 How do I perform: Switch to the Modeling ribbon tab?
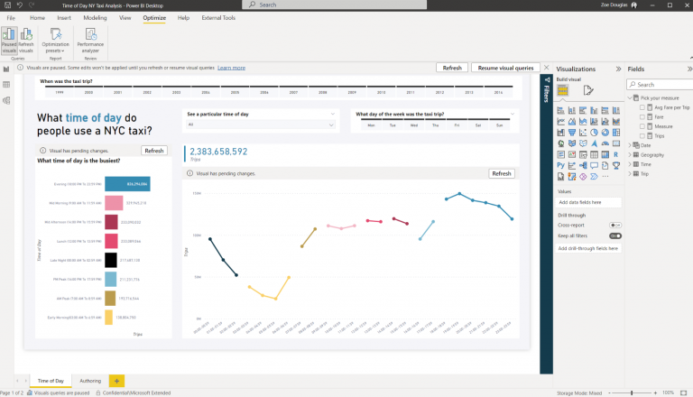point(95,18)
